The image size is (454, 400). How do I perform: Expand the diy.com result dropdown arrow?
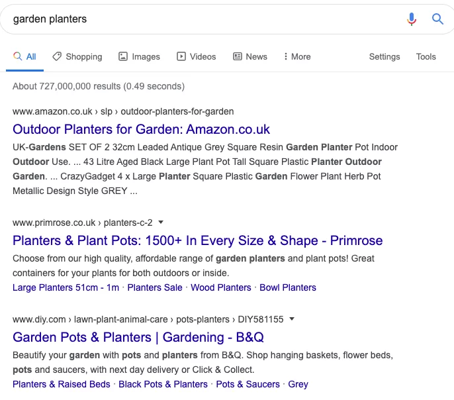[292, 319]
